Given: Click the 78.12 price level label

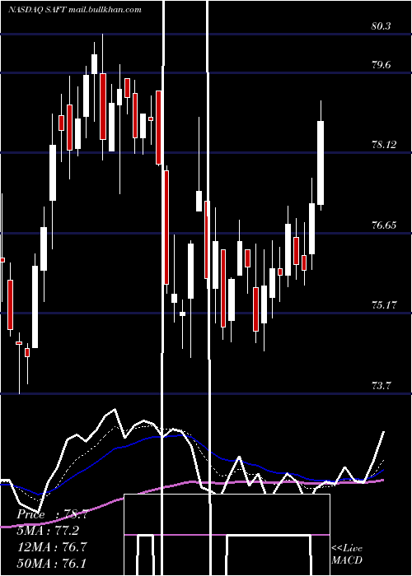Looking at the screenshot, I should pyautogui.click(x=384, y=145).
